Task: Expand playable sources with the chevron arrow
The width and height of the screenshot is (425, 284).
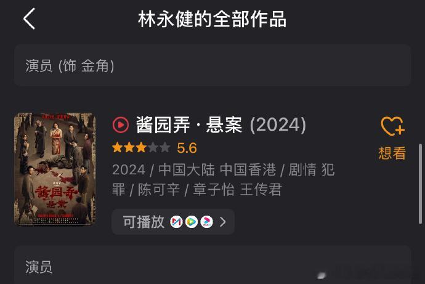Action: (x=223, y=222)
